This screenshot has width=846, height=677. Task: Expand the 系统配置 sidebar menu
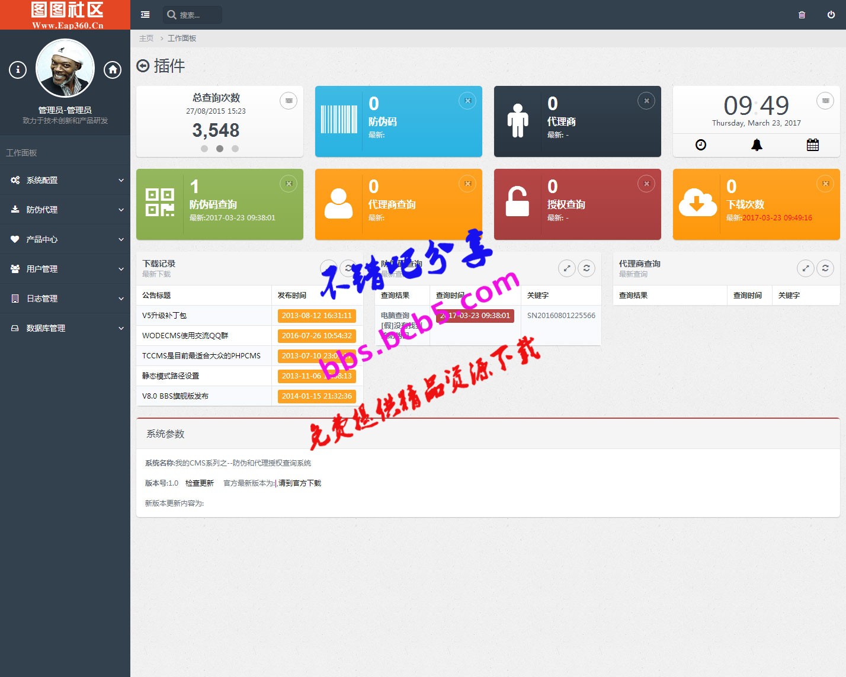point(65,180)
